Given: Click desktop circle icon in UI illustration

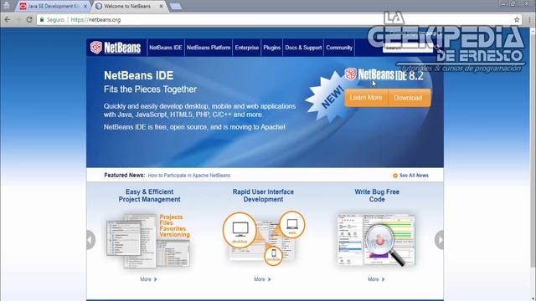Looking at the screenshot, I should (x=240, y=230).
